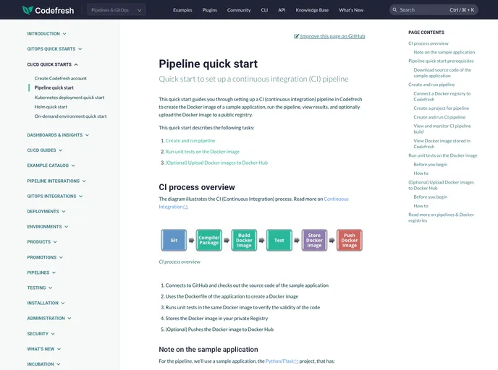This screenshot has height=370, width=498.
Task: Expand the Example Catalog section
Action: (51, 165)
